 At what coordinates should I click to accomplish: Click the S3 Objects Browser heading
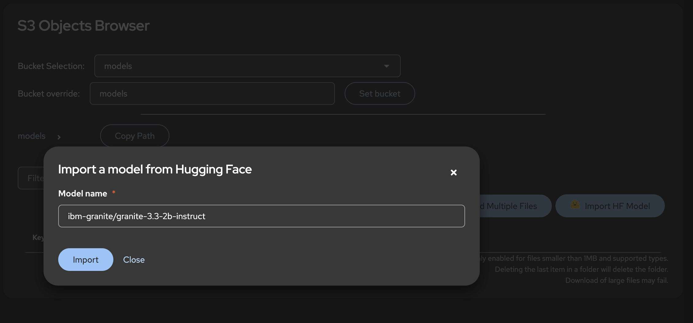[x=83, y=26]
